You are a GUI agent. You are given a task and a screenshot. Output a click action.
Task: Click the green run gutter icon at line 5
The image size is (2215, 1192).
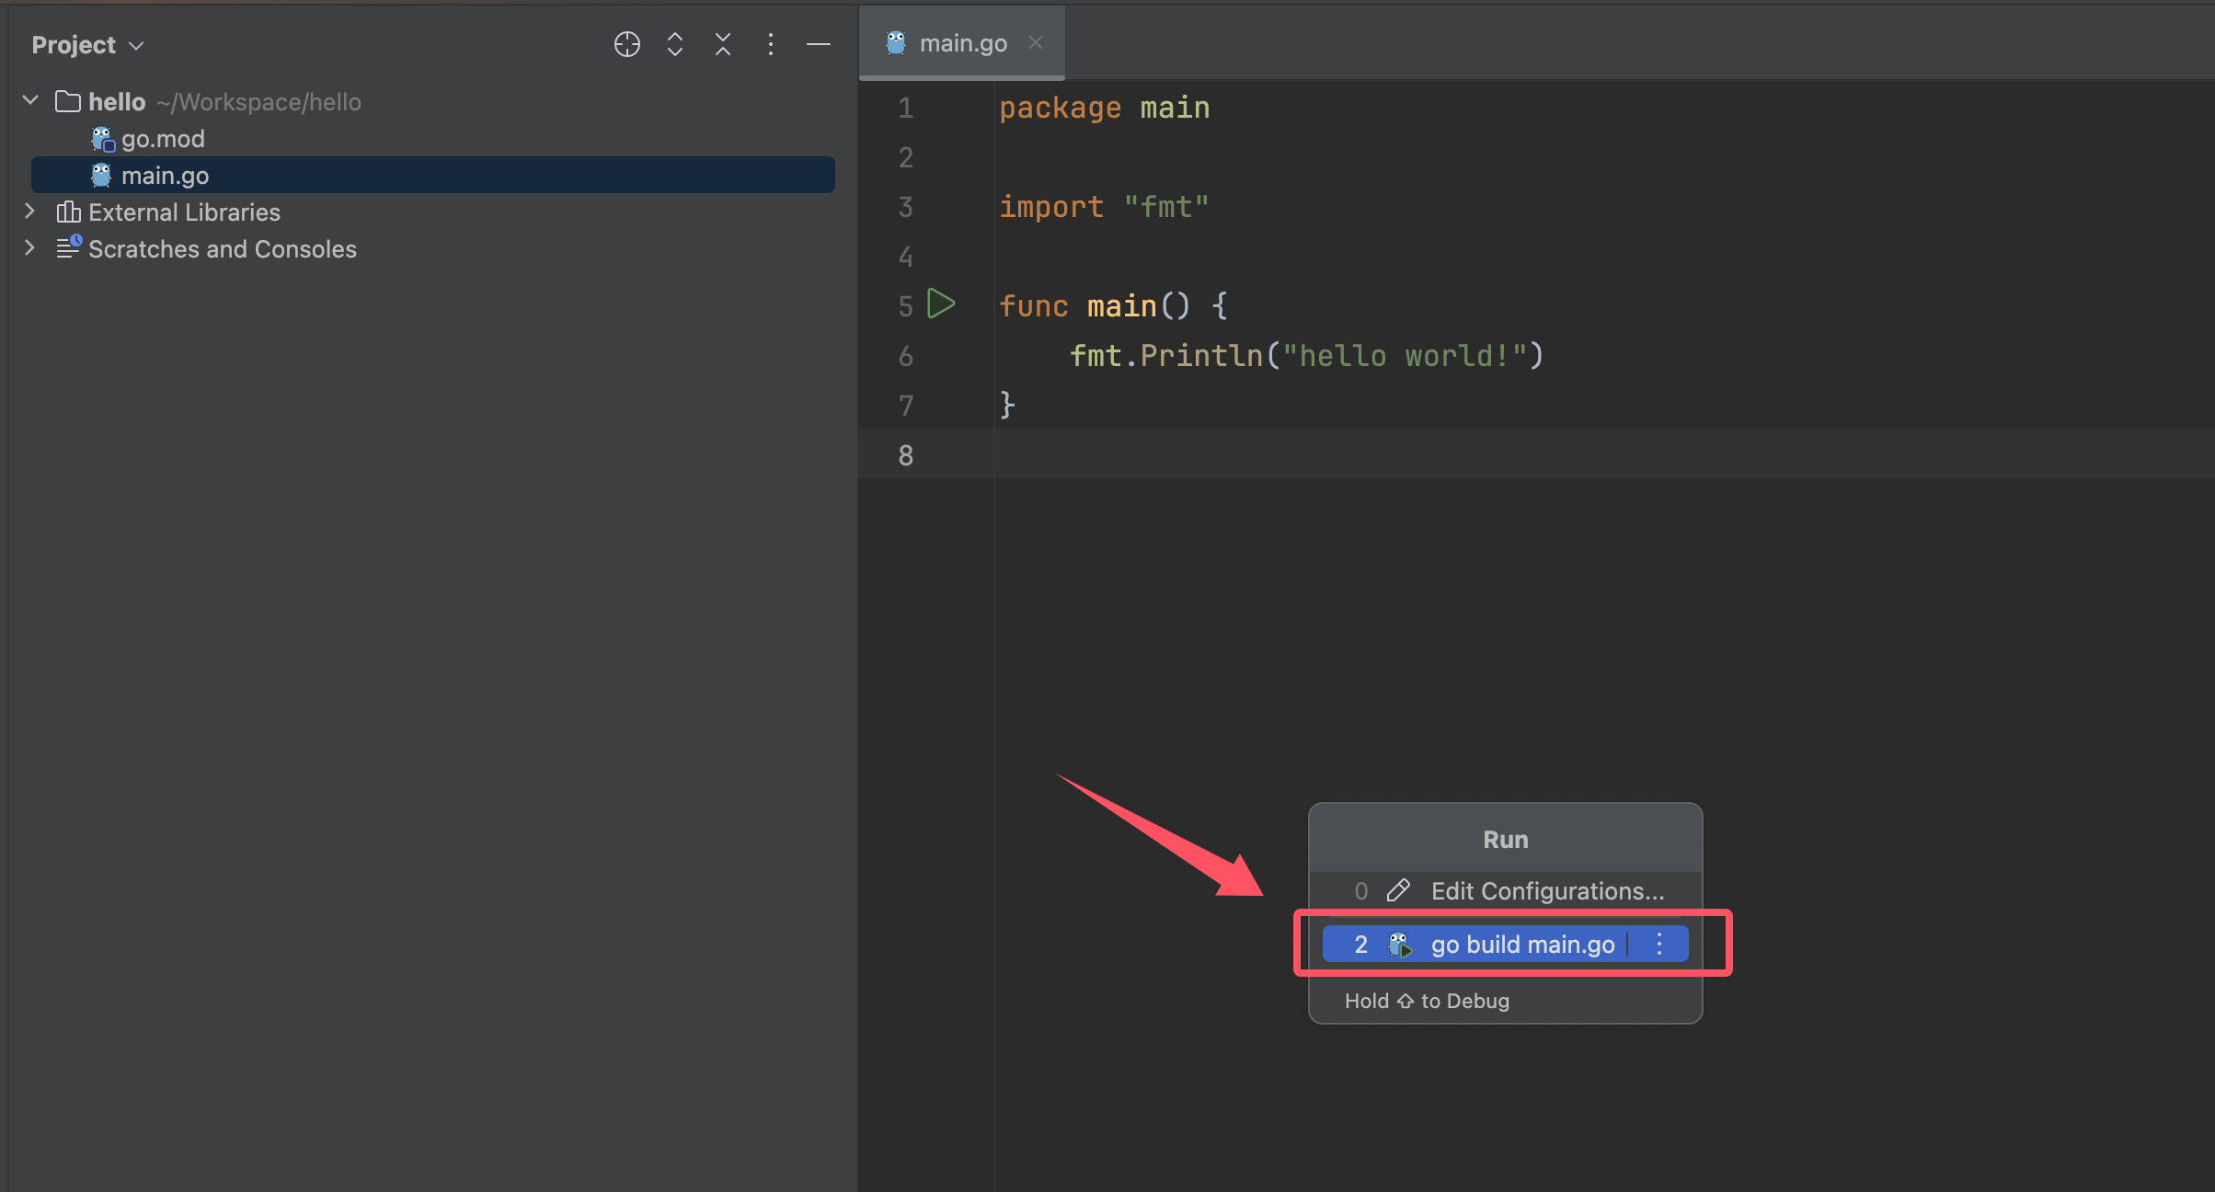(940, 304)
